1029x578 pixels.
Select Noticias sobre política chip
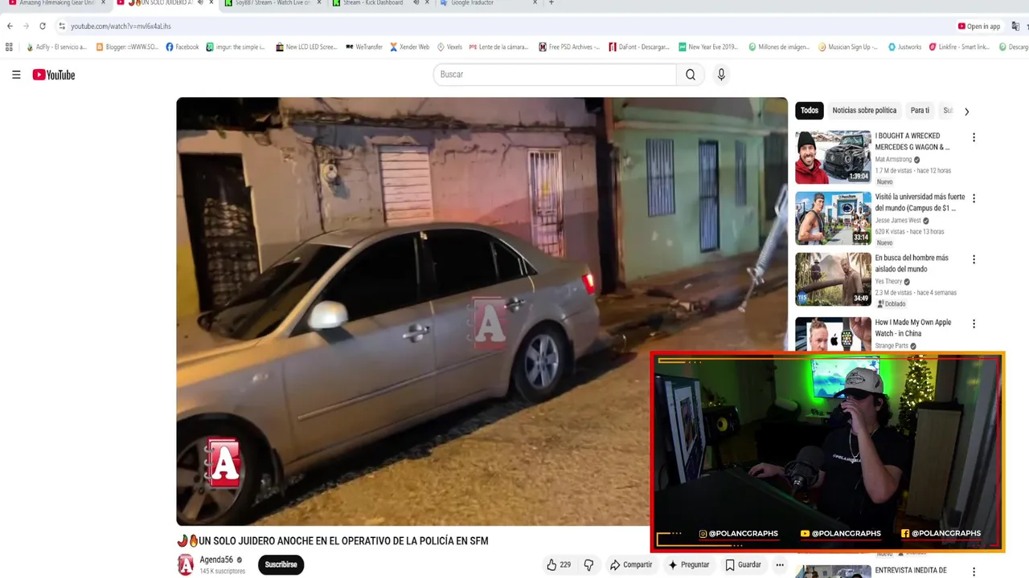click(864, 111)
